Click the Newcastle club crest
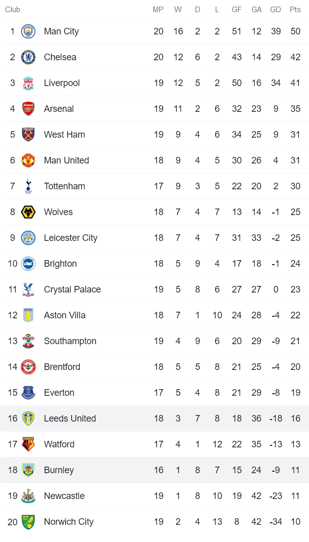This screenshot has width=309, height=542. (28, 496)
